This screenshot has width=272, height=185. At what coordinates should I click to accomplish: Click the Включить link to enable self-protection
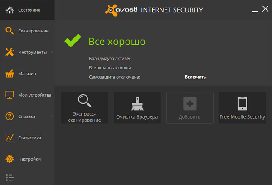195,77
